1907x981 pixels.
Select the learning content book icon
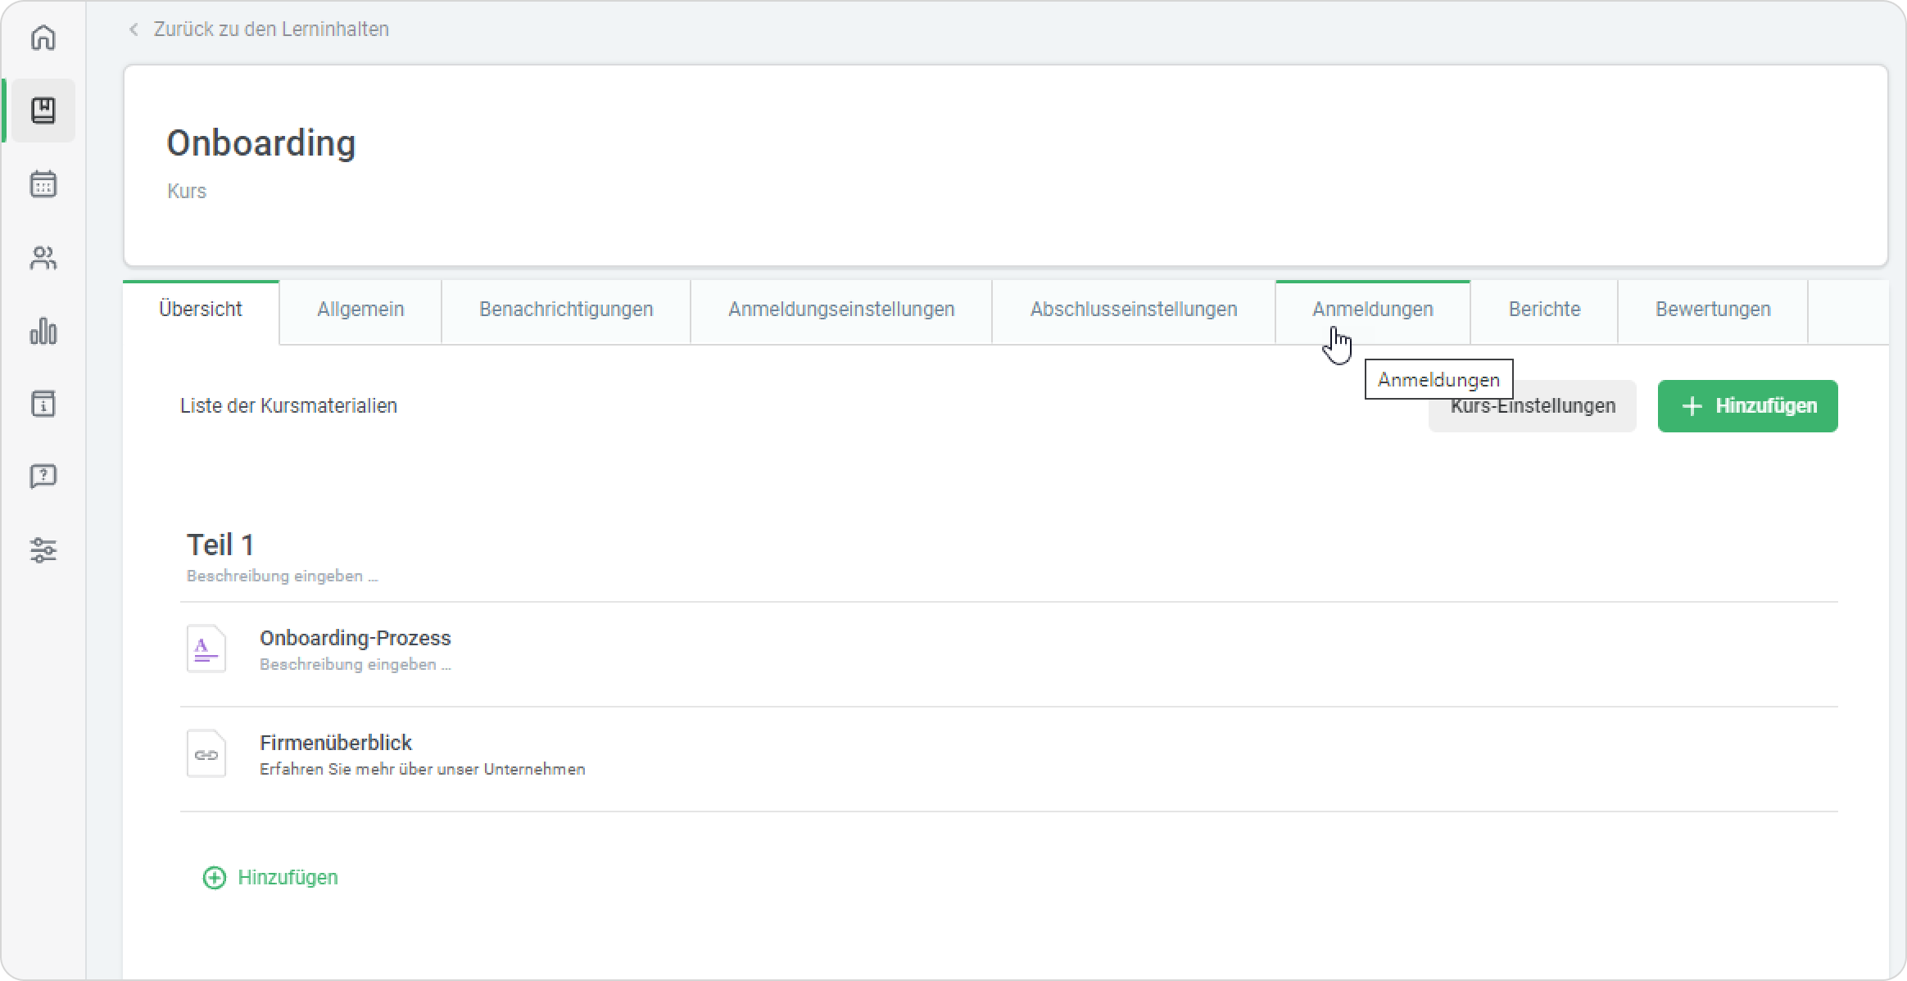[43, 111]
